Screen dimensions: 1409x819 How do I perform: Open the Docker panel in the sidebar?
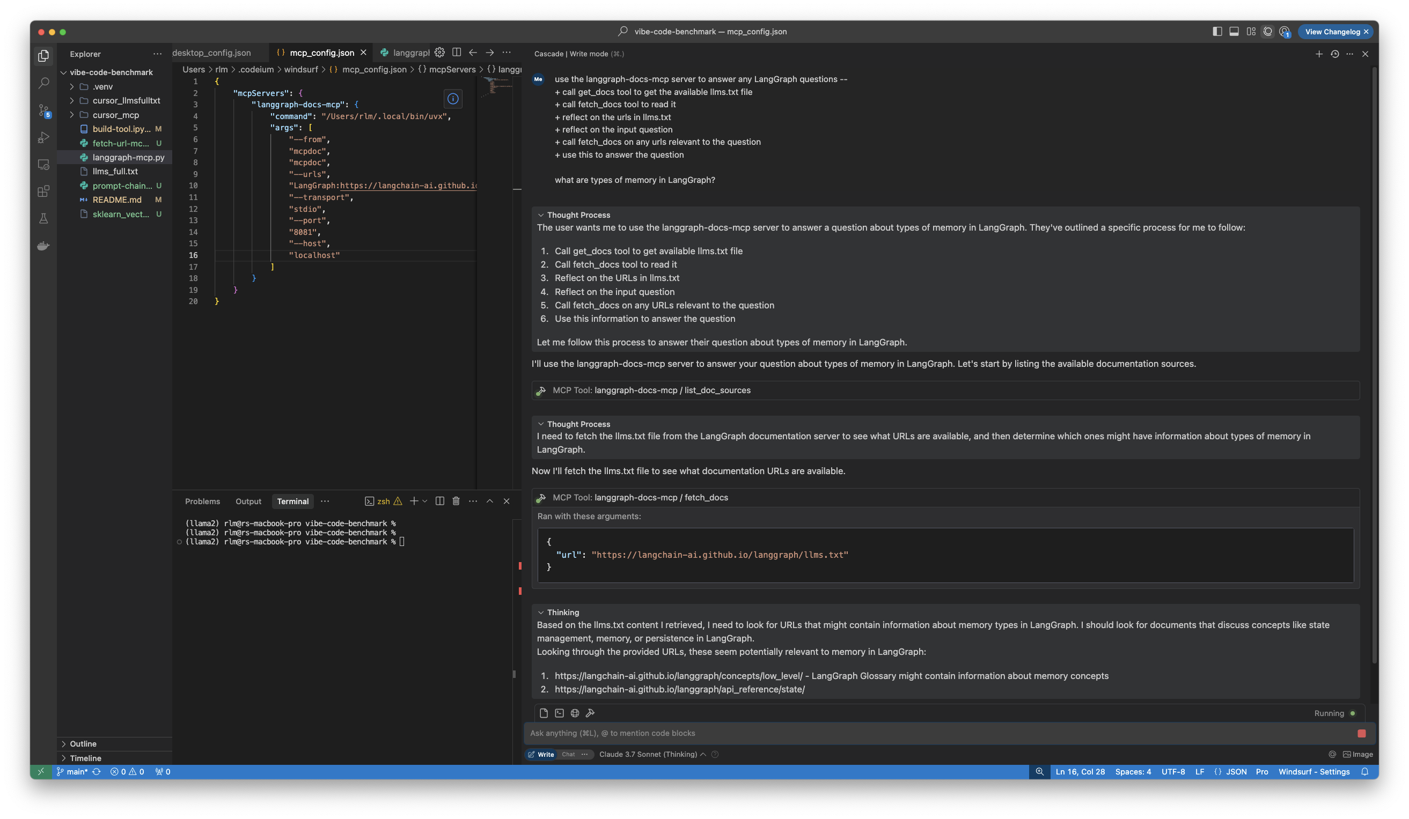click(x=43, y=246)
